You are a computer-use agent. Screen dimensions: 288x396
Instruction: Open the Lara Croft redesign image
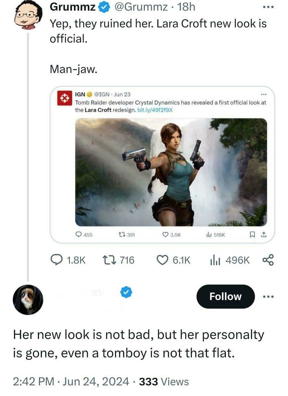coord(171,172)
